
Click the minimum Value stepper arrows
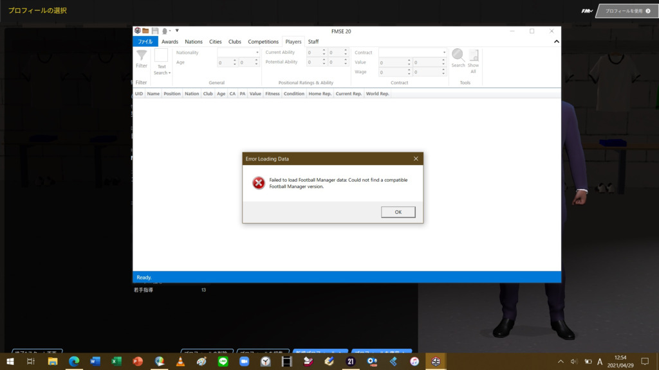point(409,62)
